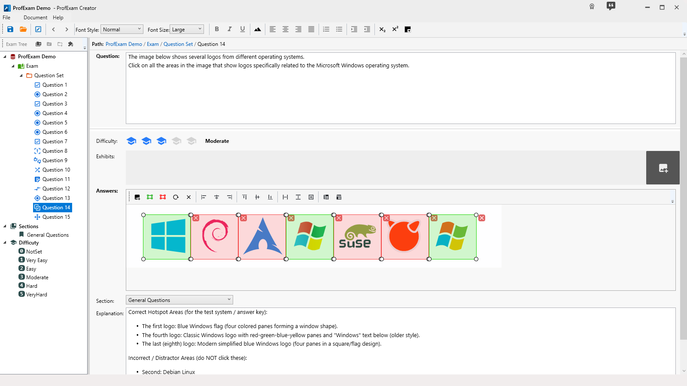687x386 pixels.
Task: Click the add exhibit image button
Action: [663, 168]
